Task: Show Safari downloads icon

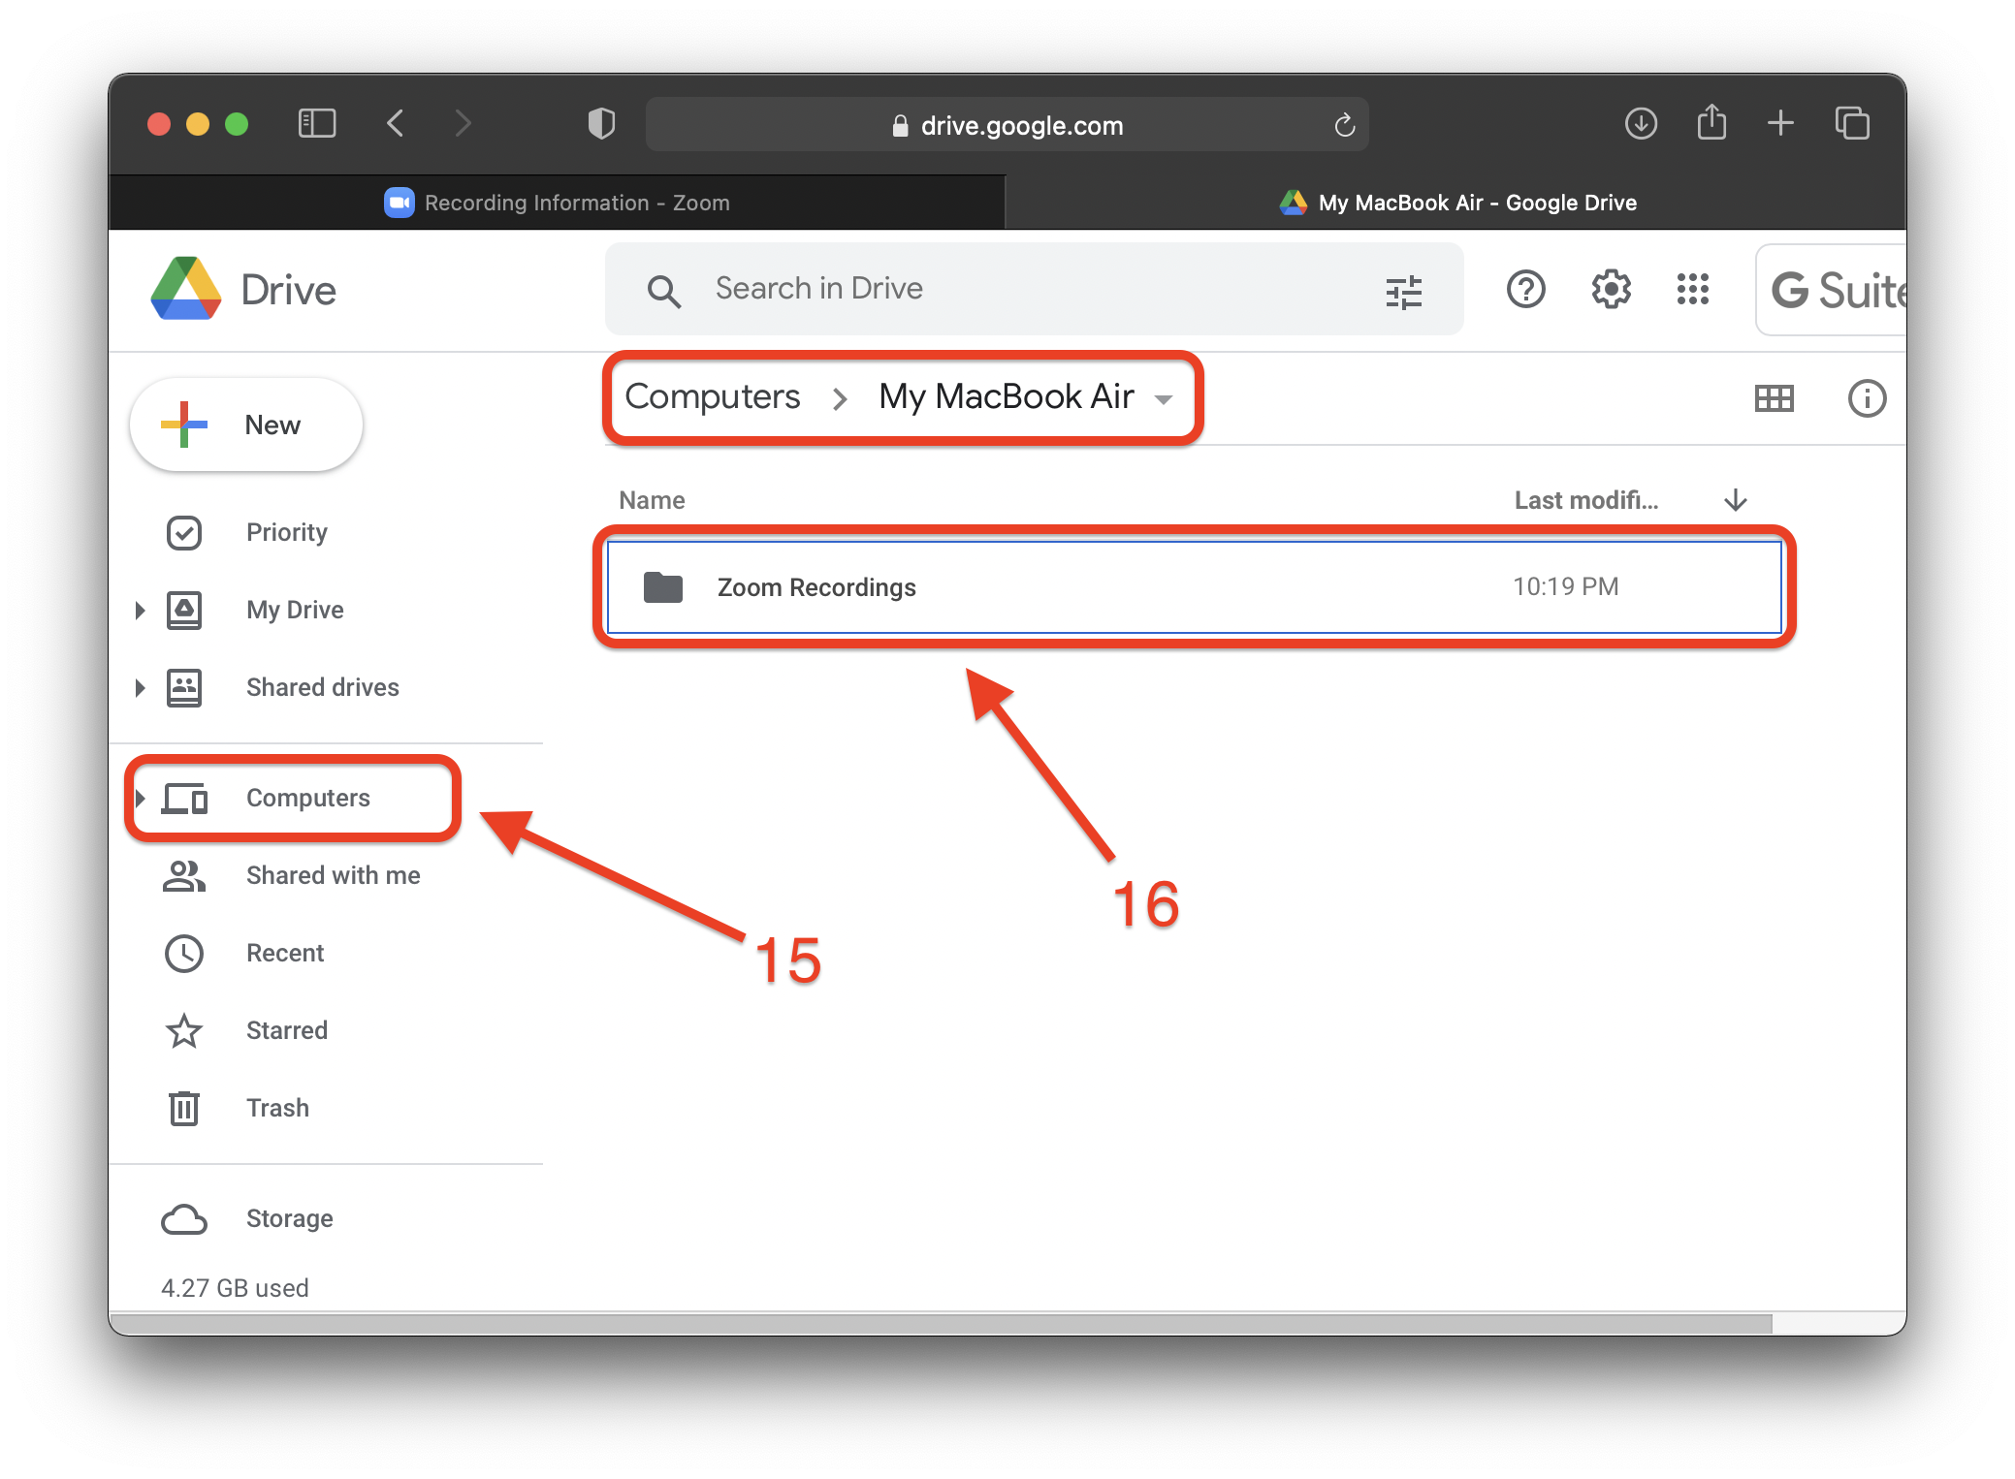Action: [x=1641, y=123]
